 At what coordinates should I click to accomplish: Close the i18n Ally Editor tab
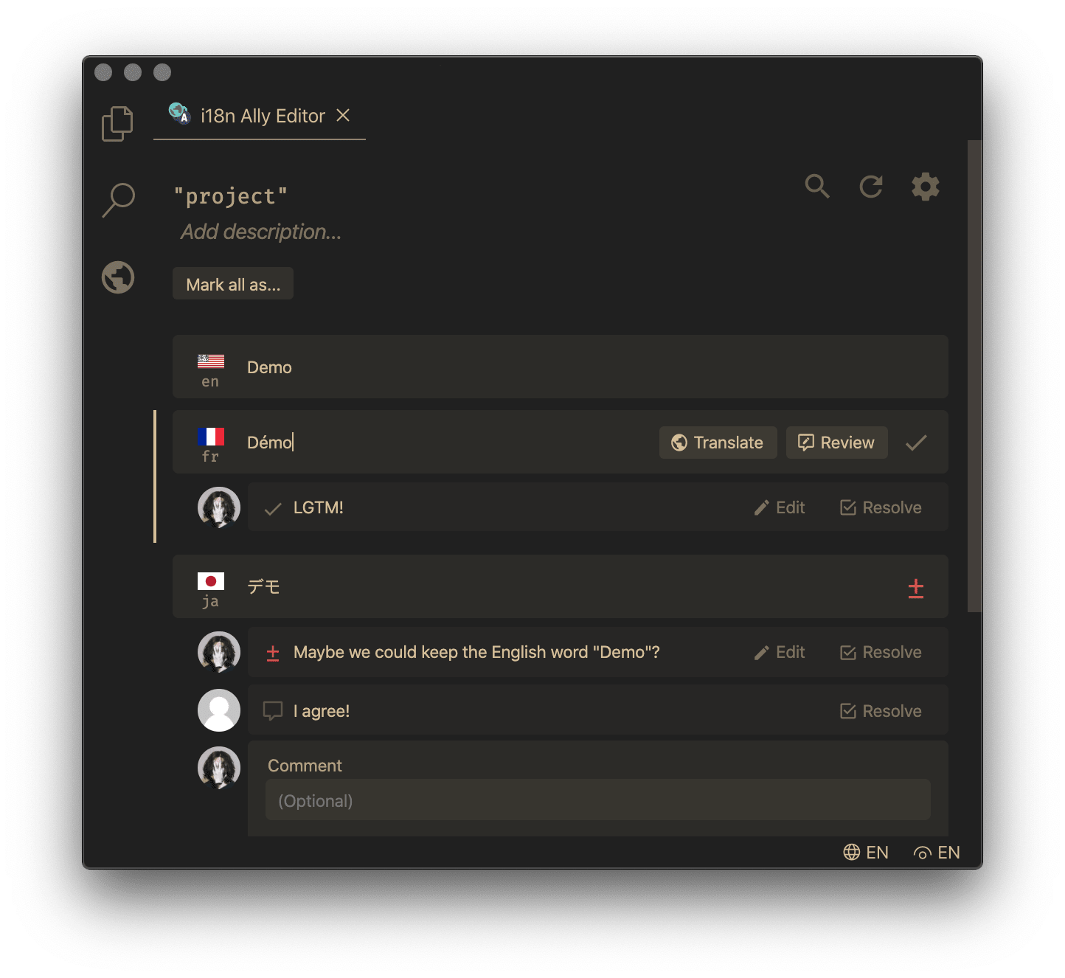tap(343, 115)
